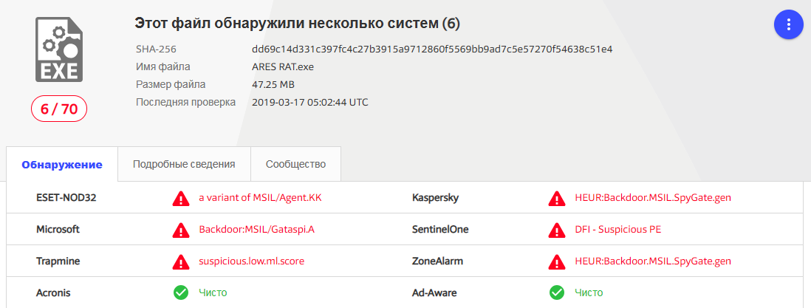Image resolution: width=811 pixels, height=308 pixels.
Task: Open the Сообщество tab
Action: [x=295, y=164]
